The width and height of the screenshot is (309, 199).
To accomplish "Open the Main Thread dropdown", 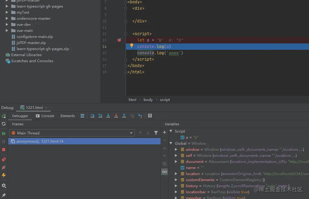I will [x=72, y=133].
